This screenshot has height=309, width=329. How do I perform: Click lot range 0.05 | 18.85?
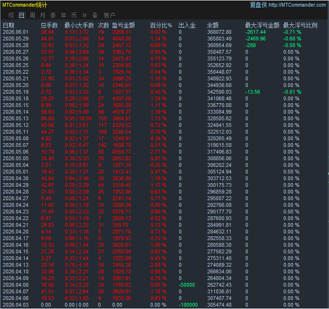(x=78, y=118)
